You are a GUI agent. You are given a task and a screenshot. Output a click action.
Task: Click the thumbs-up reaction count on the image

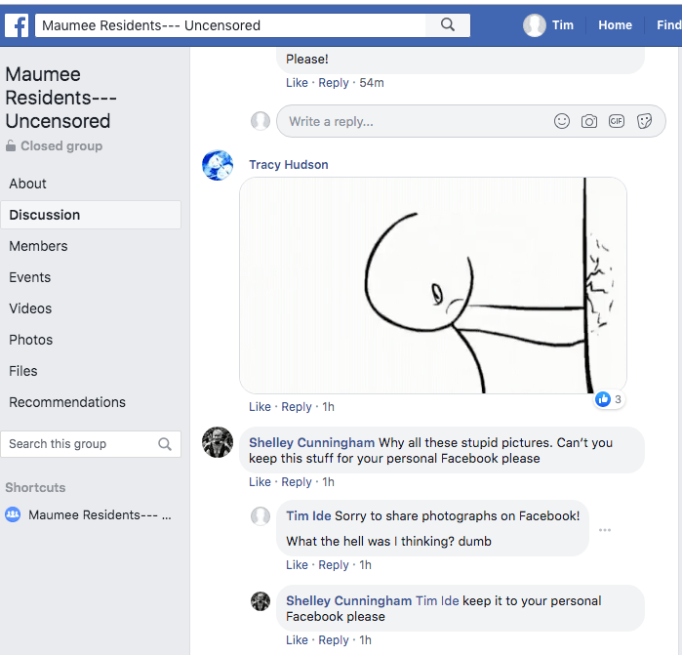click(x=609, y=399)
